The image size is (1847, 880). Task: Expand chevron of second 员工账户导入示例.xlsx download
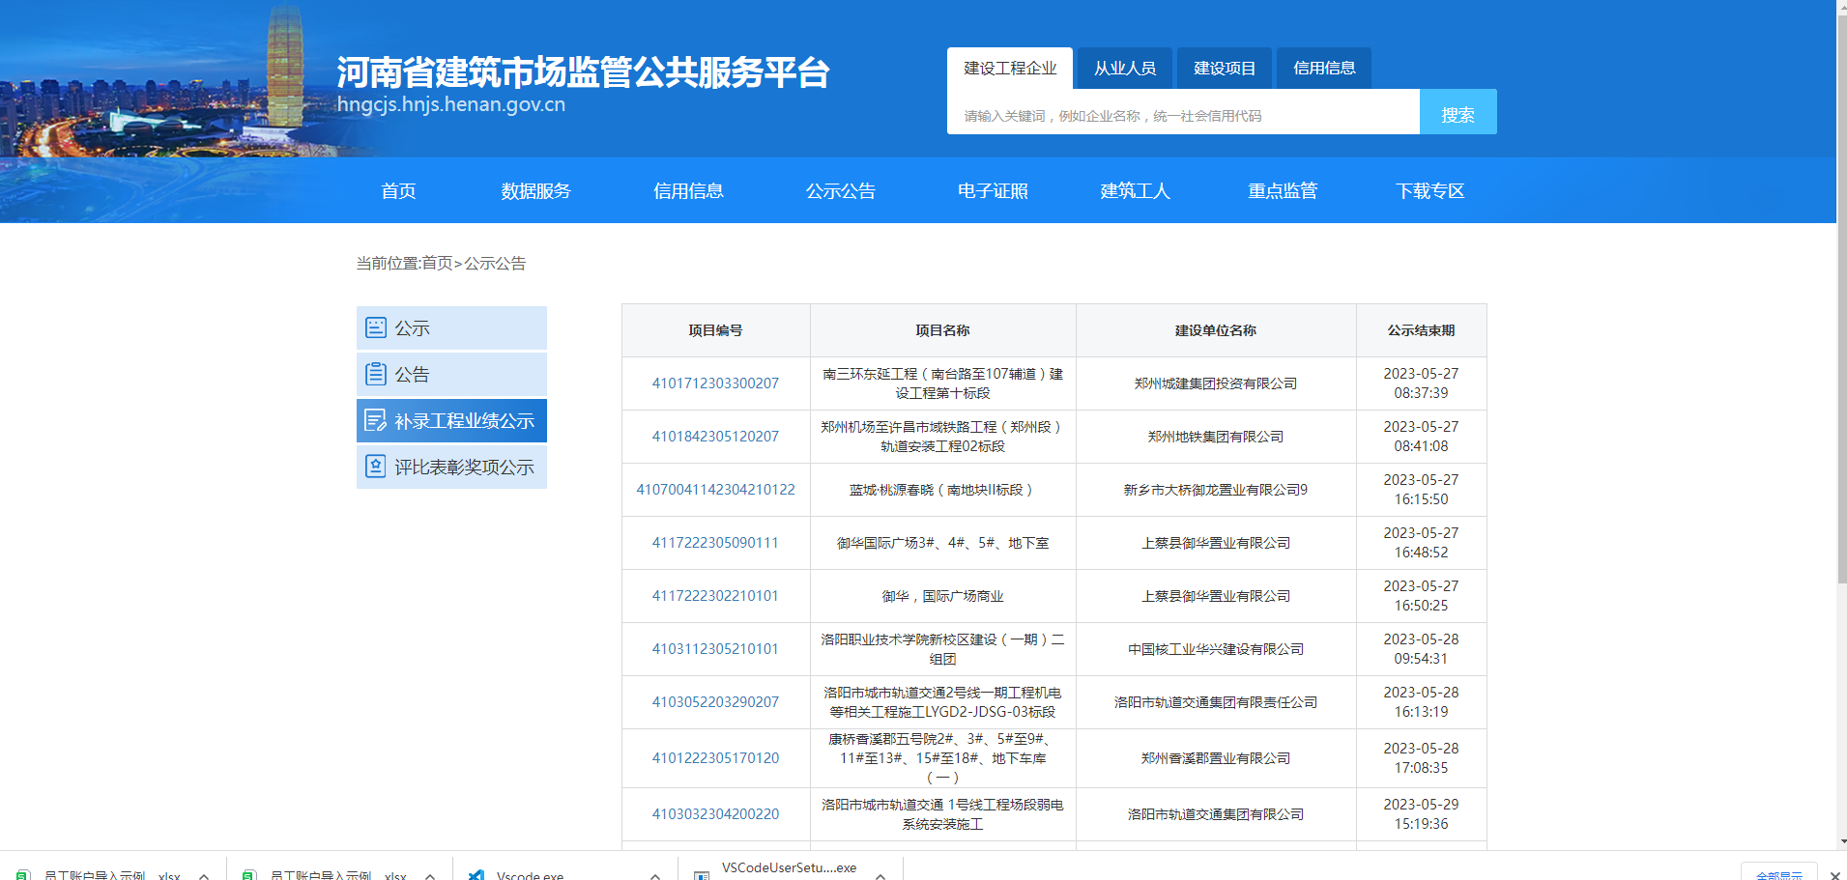(430, 875)
